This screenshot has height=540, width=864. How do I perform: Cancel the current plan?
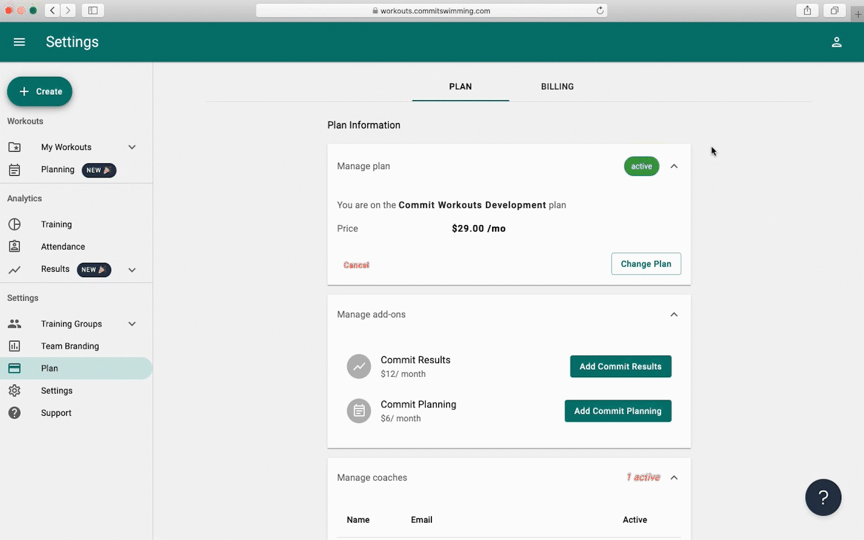tap(356, 265)
